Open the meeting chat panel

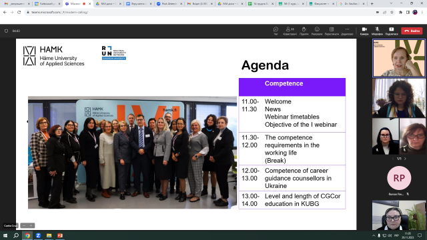pos(276,31)
